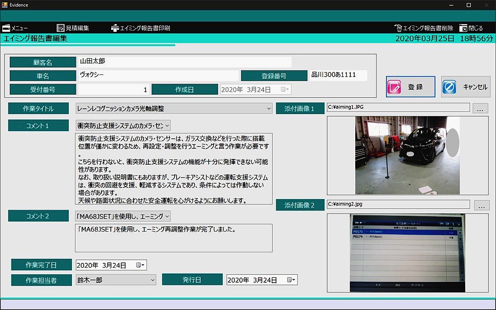The image size is (496, 310).
Task: Click the コメント1 text area
Action: [x=174, y=169]
